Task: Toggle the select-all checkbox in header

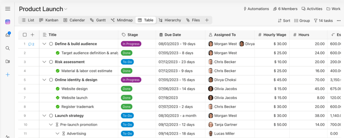Action: pos(25,35)
